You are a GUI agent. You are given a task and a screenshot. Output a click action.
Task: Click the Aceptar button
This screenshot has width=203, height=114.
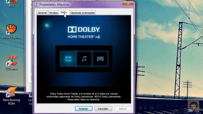pyautogui.click(x=83, y=109)
